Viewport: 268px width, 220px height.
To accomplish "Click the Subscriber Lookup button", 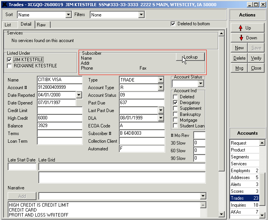I will pos(190,57).
